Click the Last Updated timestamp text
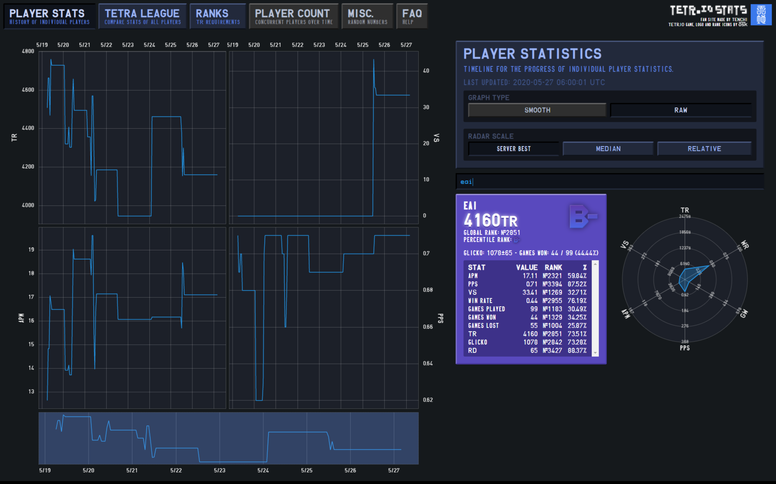 click(x=534, y=82)
